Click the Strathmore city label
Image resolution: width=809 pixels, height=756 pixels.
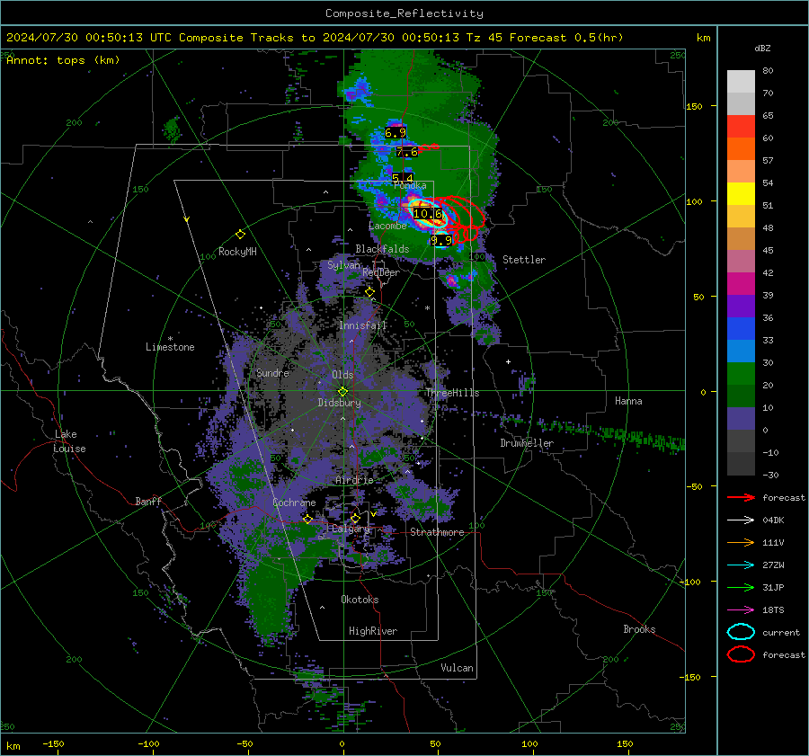coord(437,532)
